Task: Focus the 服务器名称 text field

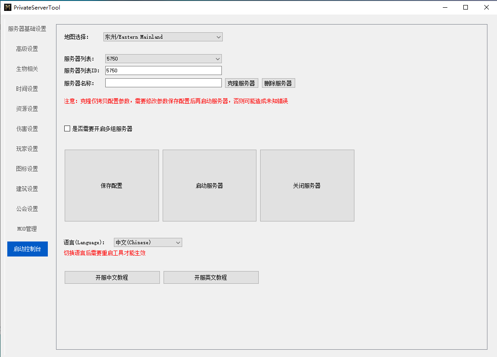Action: (163, 83)
